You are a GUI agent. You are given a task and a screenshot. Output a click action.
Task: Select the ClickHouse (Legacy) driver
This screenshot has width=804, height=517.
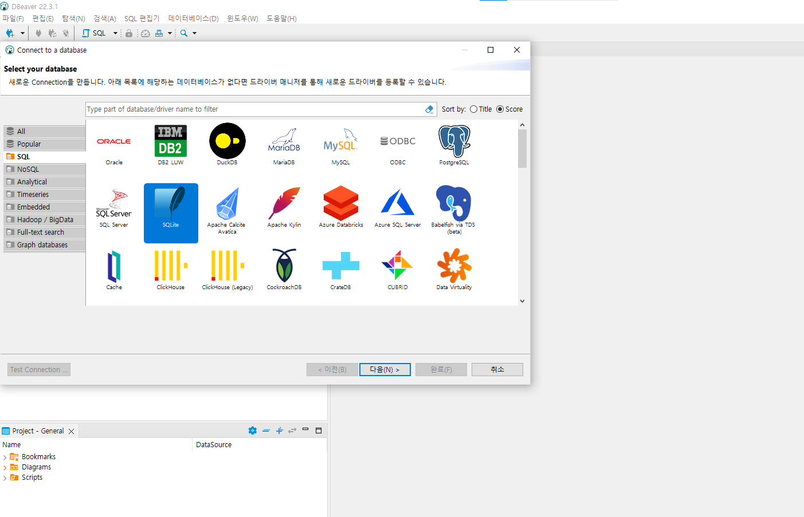(x=228, y=270)
